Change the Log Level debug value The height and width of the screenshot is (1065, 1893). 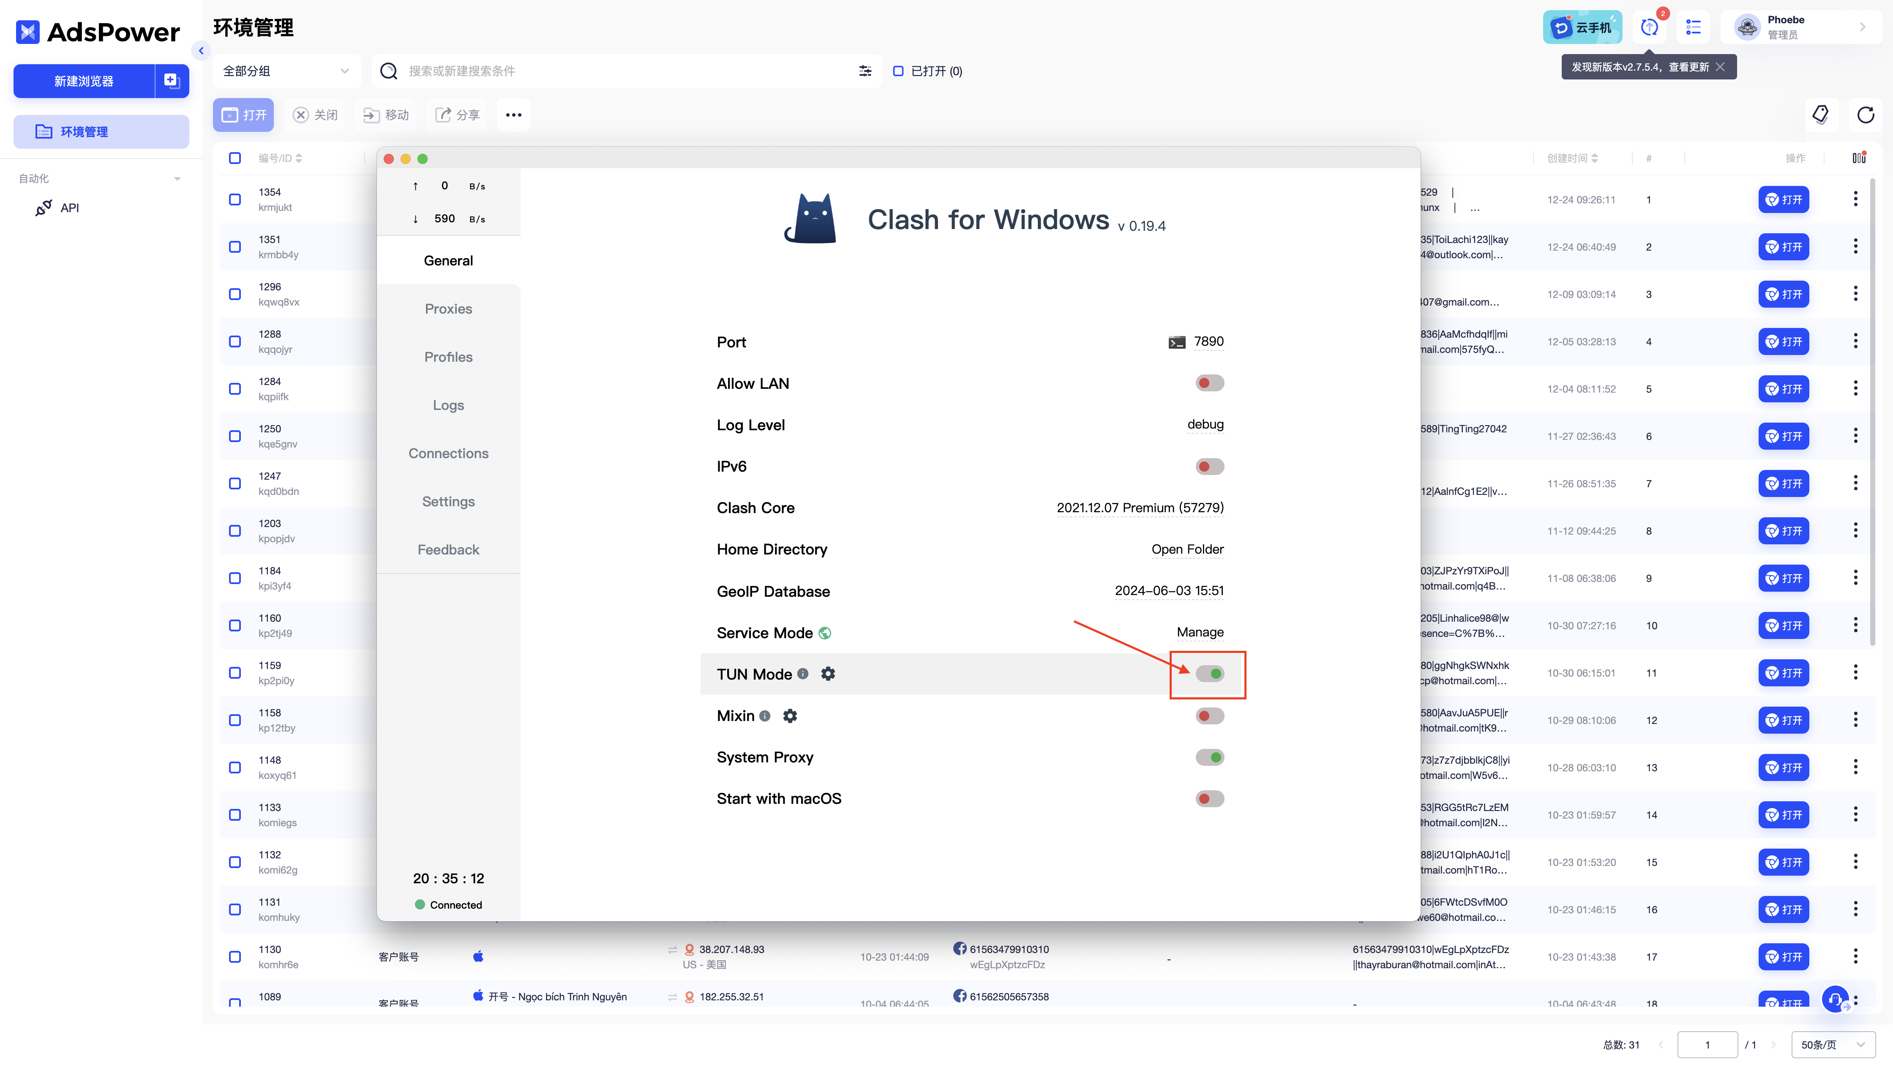[x=1205, y=424]
